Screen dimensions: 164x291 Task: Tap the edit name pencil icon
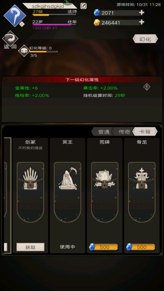tap(84, 6)
